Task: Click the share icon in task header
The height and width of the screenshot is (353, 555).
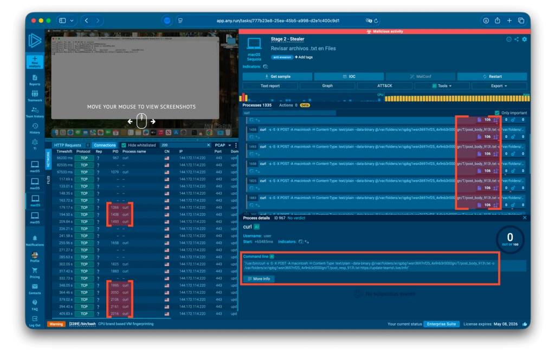Action: pos(517,39)
